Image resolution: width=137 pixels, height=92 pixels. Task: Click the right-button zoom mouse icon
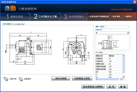(20, 79)
